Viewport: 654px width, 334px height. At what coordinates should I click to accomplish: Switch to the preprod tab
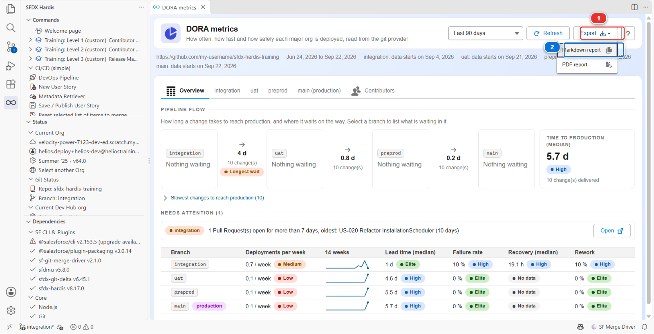[278, 91]
